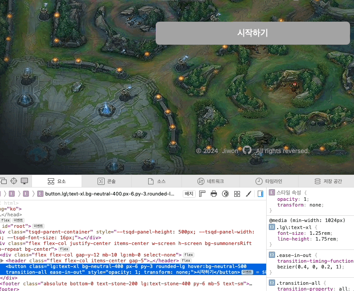Click the .transition-all selector text
This screenshot has height=291, width=354.
coord(299,283)
